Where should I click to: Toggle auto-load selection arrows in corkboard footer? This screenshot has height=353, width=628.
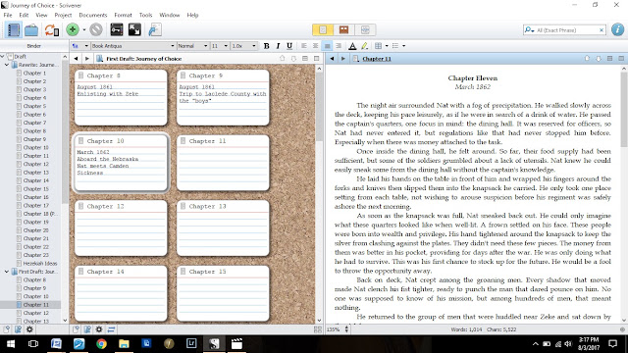111,329
